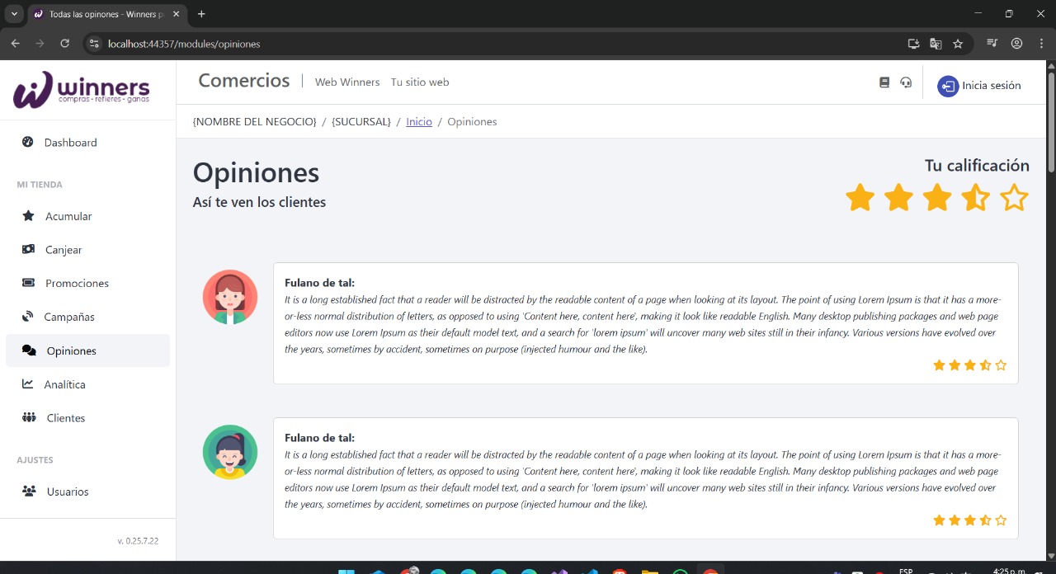Open the Web Winners link
The width and height of the screenshot is (1056, 574).
pos(347,82)
